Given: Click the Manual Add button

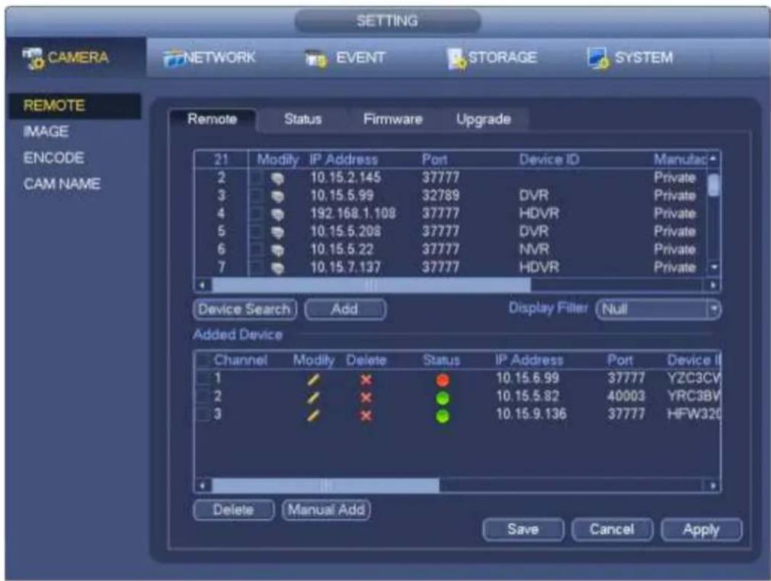Looking at the screenshot, I should pyautogui.click(x=326, y=510).
